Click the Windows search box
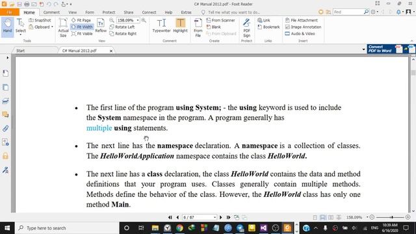416x234 pixels. [68, 228]
